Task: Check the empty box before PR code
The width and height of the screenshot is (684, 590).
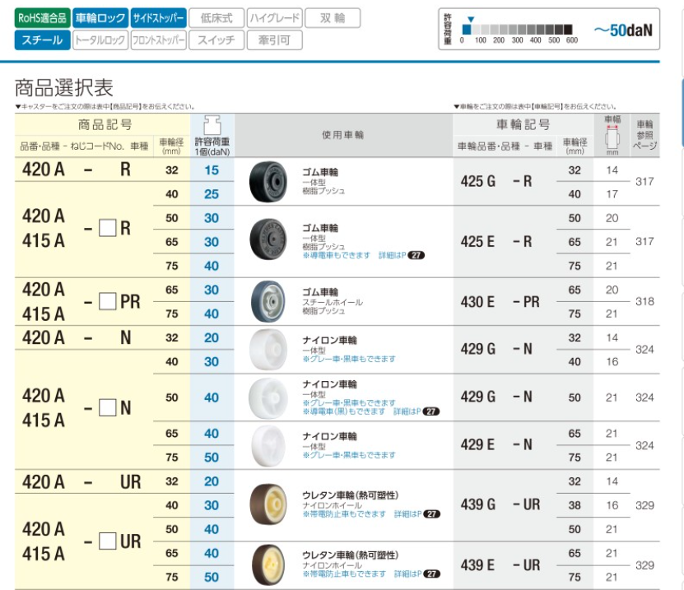Action: point(108,302)
